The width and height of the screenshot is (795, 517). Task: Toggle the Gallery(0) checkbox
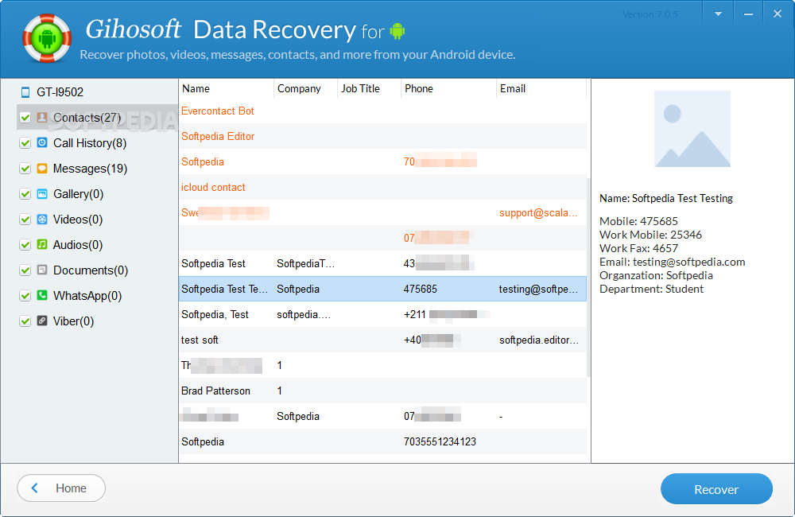(25, 194)
